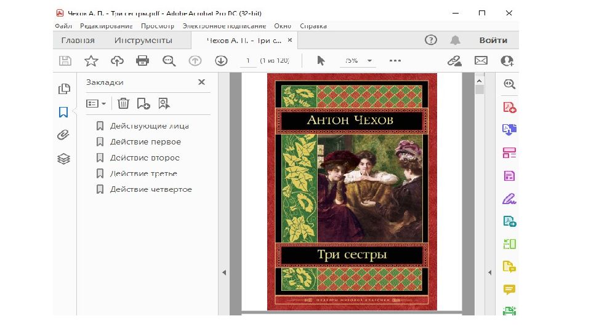This screenshot has width=591, height=332.
Task: Click the vertical scrollbar up arrow
Action: point(480,81)
